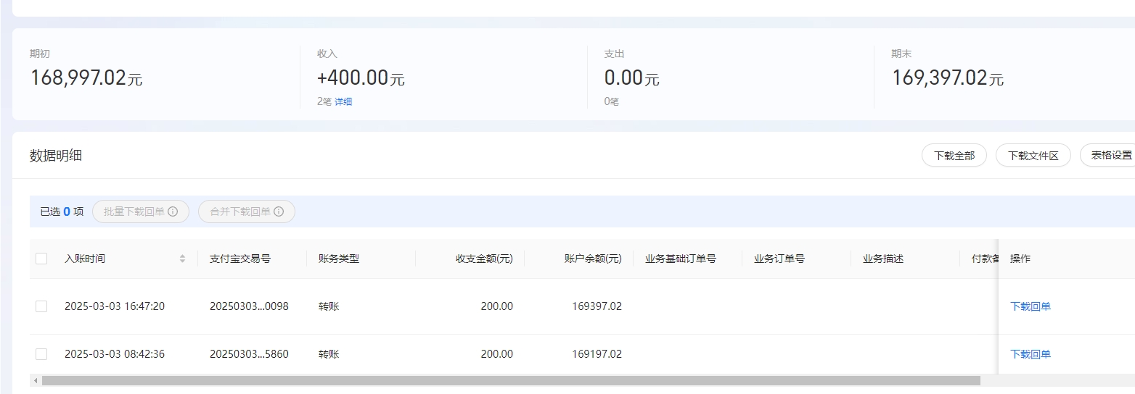Click the balance value 169397.02
This screenshot has height=394, width=1135.
[597, 306]
